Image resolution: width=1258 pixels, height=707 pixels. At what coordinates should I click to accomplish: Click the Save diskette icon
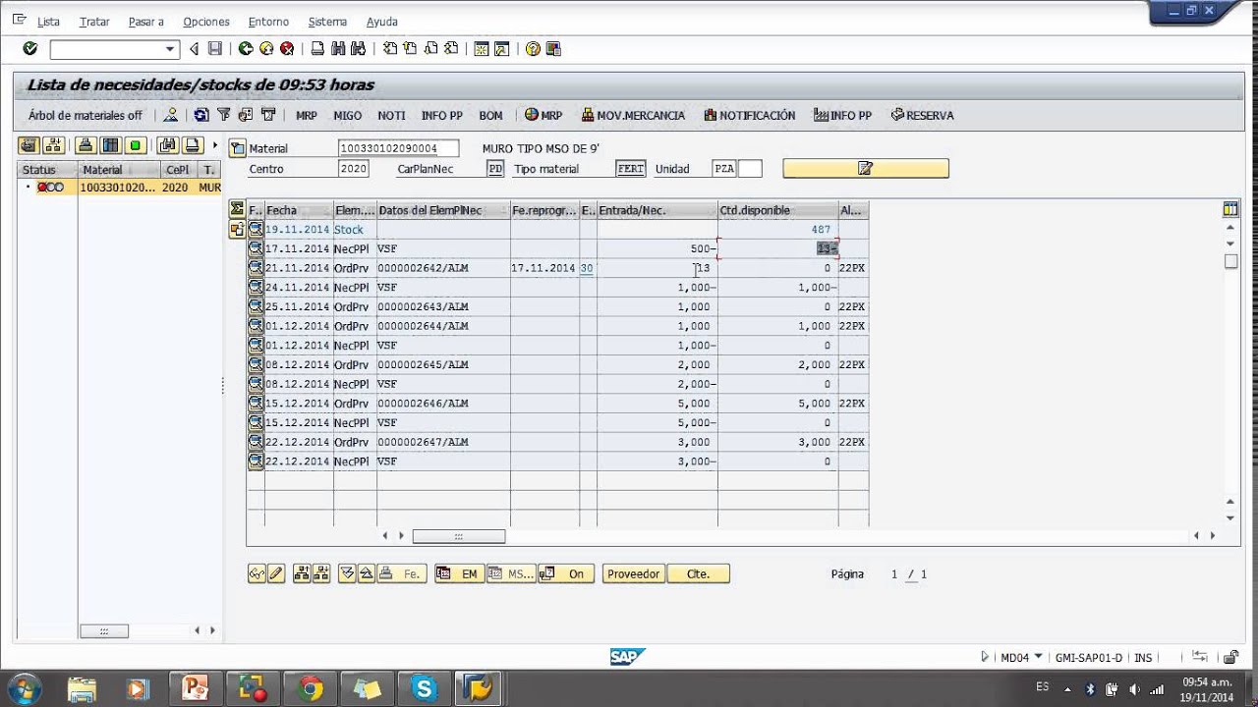(x=214, y=48)
